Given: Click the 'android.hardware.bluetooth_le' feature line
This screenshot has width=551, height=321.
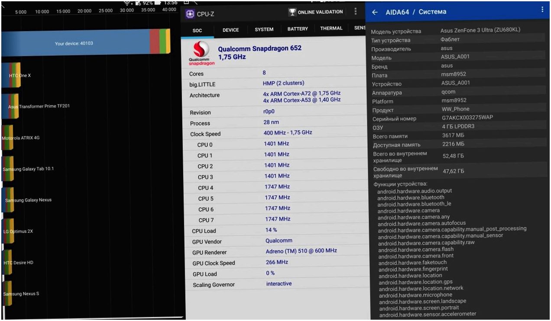Looking at the screenshot, I should [x=414, y=204].
